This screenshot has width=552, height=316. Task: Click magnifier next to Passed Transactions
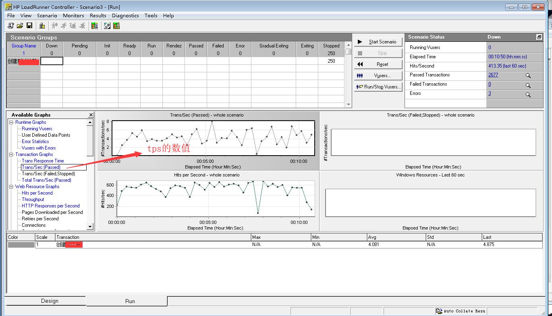[x=528, y=76]
